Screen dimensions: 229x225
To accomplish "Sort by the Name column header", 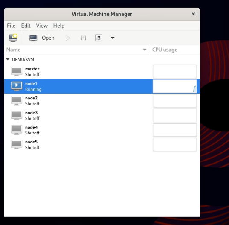I will coord(77,50).
